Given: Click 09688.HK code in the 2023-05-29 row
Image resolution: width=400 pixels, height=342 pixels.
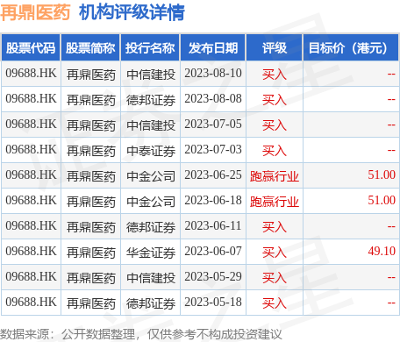Looking at the screenshot, I should coord(31,276).
